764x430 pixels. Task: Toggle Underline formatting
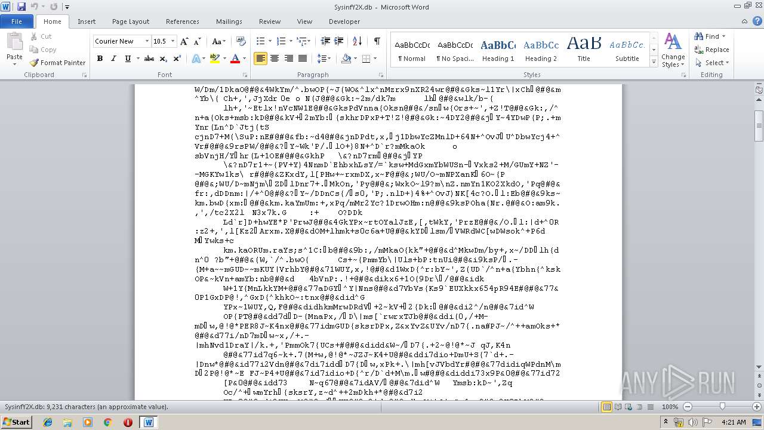coord(127,59)
